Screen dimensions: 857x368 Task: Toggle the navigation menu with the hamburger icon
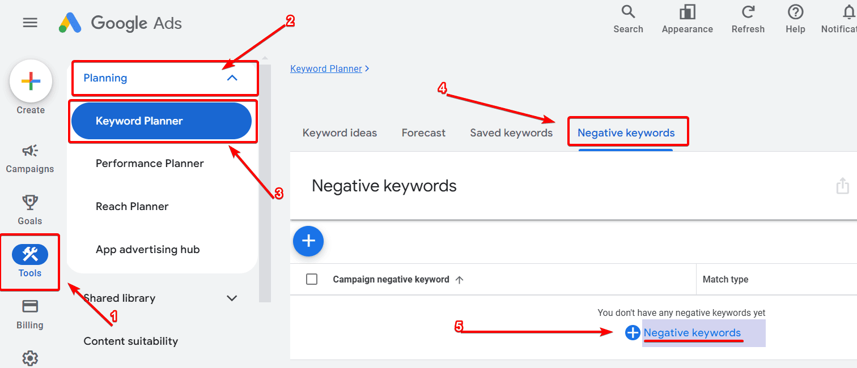[30, 22]
